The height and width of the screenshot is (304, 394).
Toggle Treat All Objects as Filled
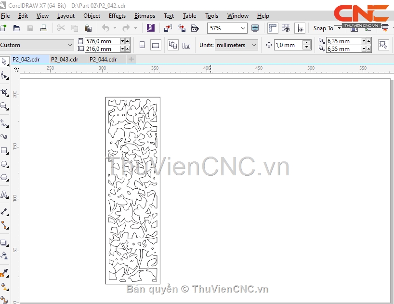383,45
